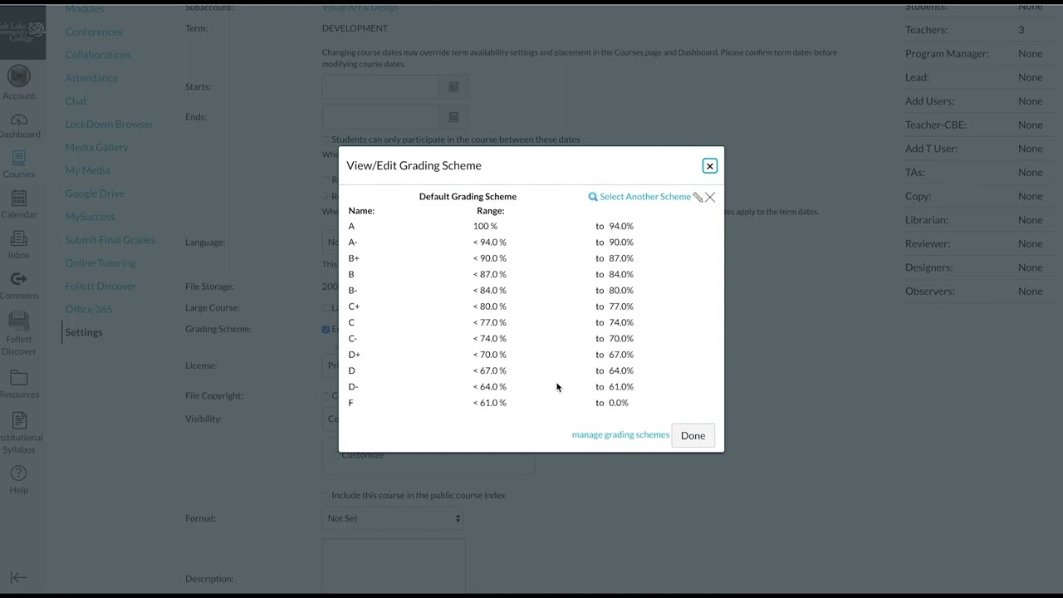Open My Media in course navigation
This screenshot has height=598, width=1063.
pos(87,170)
